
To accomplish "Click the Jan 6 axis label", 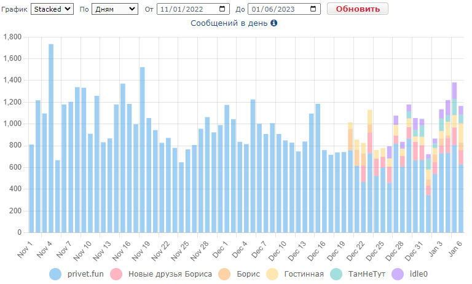I will point(455,248).
